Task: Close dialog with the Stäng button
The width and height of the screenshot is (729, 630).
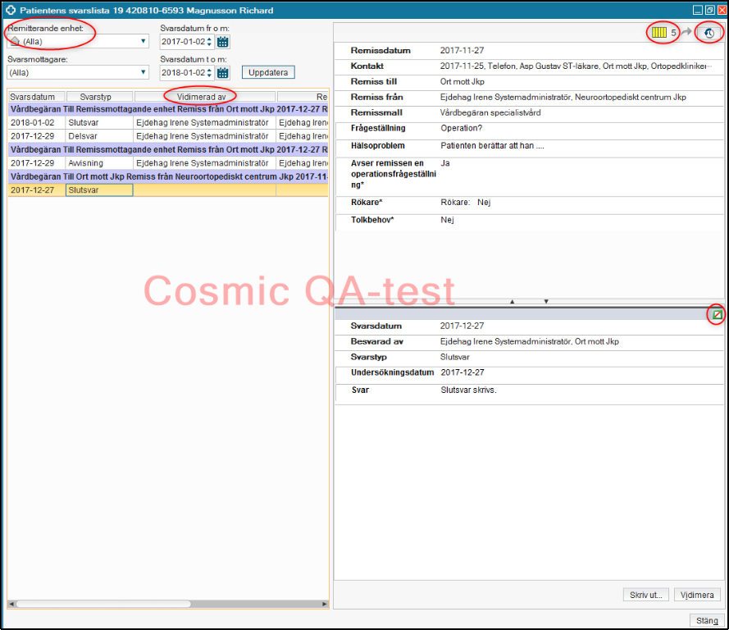Action: click(x=706, y=620)
